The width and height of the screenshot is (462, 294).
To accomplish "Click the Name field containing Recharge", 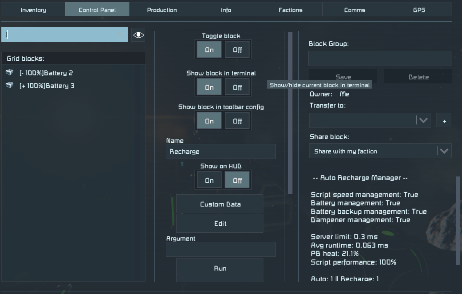I will point(221,152).
